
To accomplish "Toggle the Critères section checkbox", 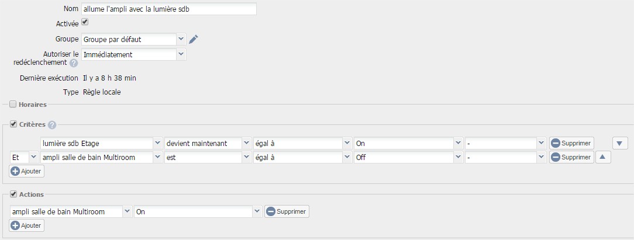I will coord(13,124).
